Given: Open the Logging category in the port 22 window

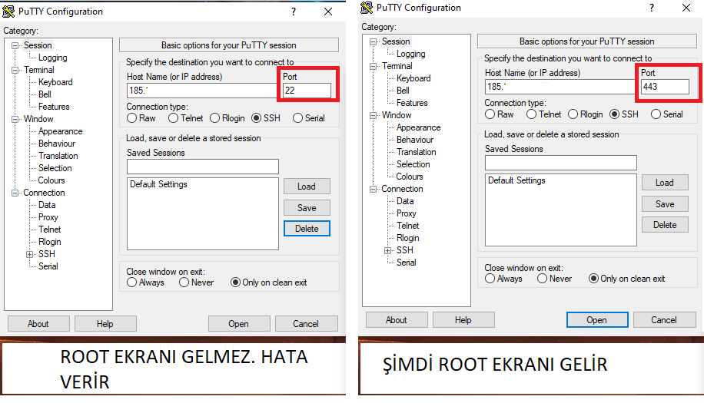Looking at the screenshot, I should (52, 58).
